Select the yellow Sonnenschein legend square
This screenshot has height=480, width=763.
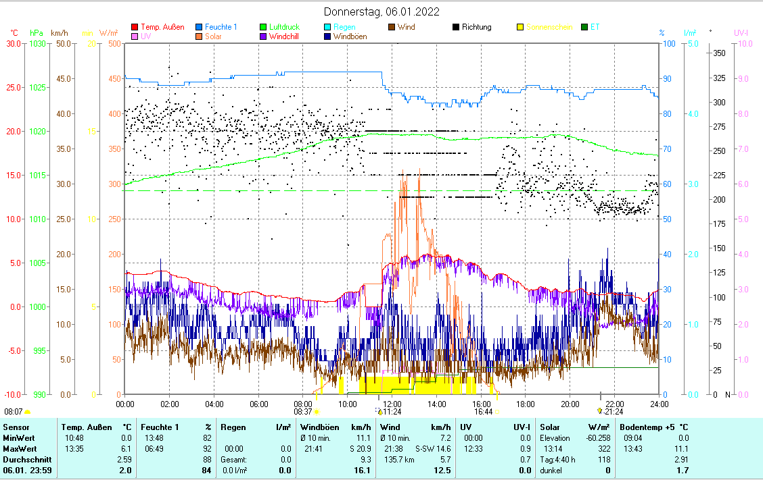point(520,28)
